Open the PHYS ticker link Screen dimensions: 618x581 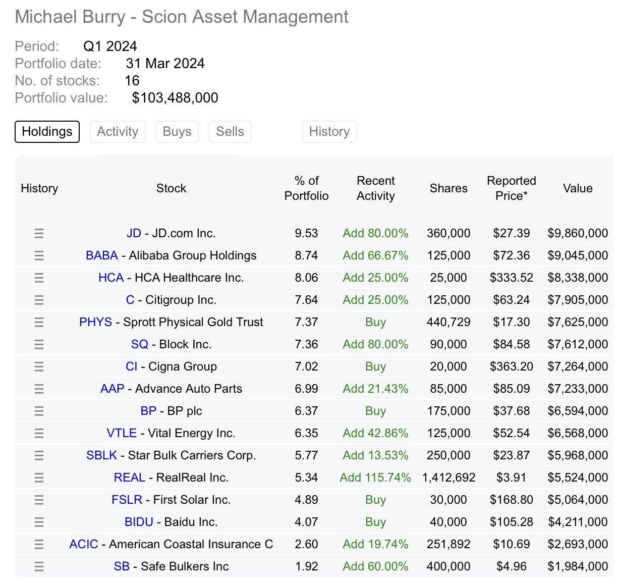click(96, 322)
